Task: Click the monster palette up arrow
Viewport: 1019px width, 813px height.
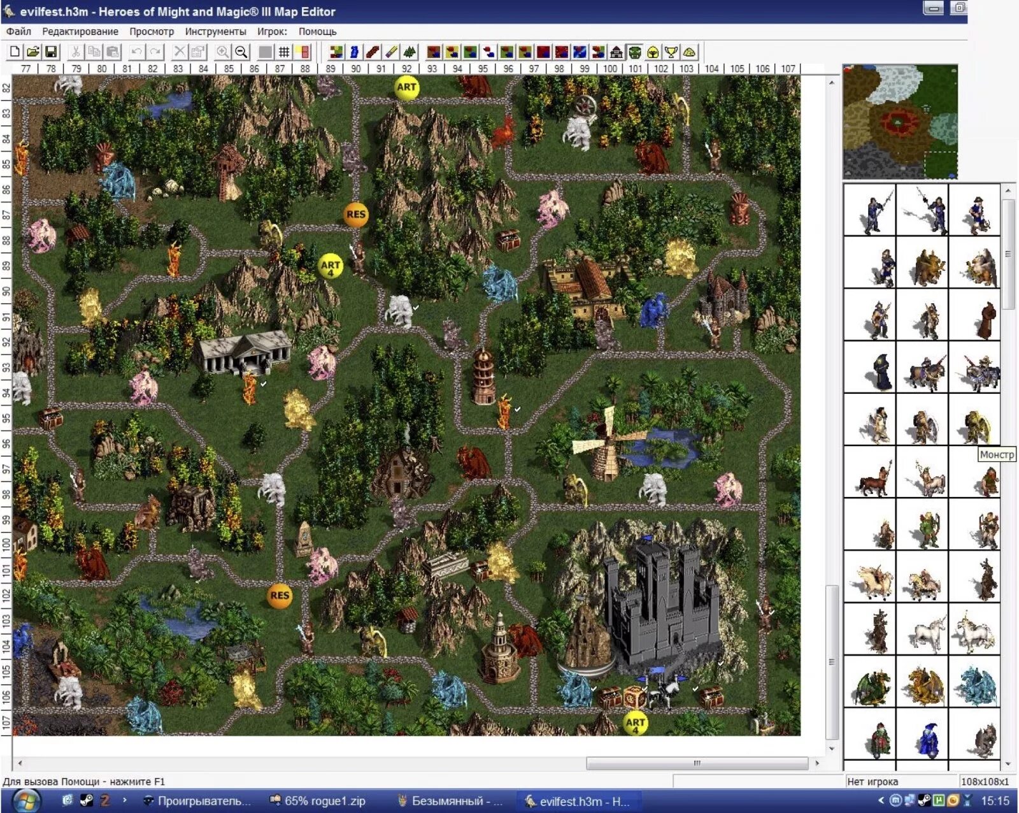Action: tap(1008, 190)
